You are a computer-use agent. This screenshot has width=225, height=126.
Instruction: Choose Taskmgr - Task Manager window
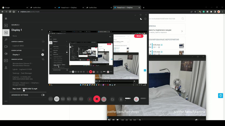coord(22,73)
